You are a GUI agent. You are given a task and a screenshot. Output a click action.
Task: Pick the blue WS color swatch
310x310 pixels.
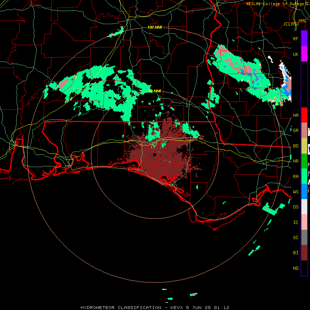[x=304, y=192]
